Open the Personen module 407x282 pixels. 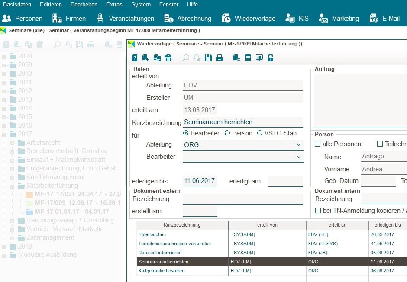(x=22, y=19)
